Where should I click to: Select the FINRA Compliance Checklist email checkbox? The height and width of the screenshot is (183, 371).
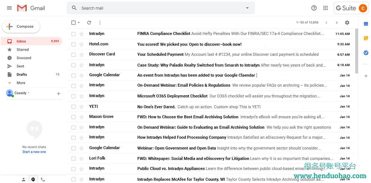click(x=74, y=34)
